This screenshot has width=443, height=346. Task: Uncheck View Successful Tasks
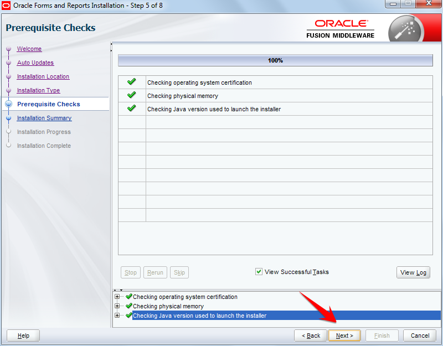(259, 271)
